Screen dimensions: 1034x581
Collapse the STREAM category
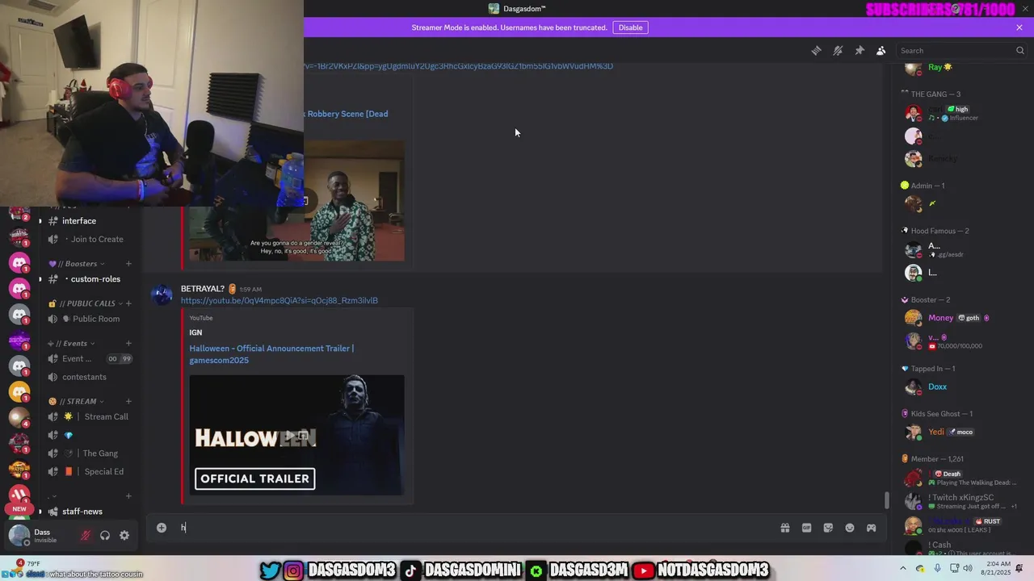pyautogui.click(x=76, y=401)
